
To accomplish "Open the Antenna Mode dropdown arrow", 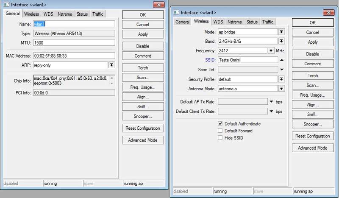I will point(281,89).
